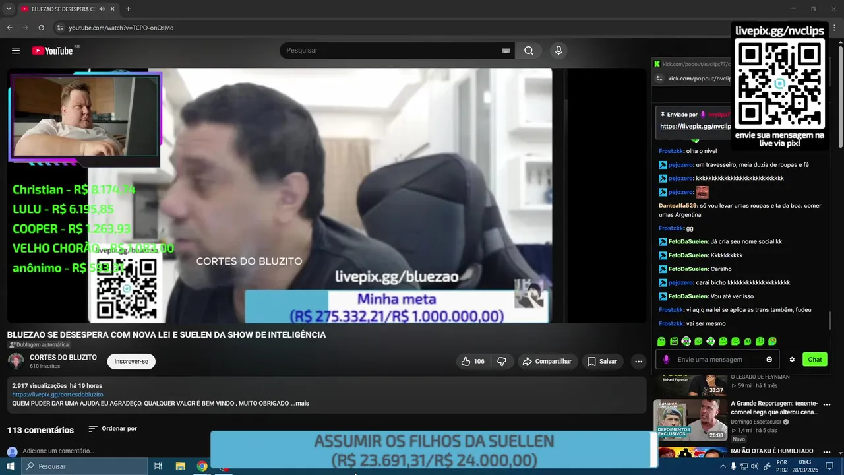Click the Kick chat scrollbar
Screen dimensions: 844x475
[829, 322]
